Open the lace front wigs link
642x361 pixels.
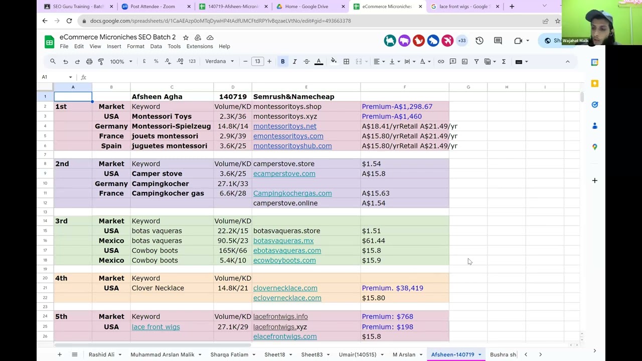(x=155, y=327)
